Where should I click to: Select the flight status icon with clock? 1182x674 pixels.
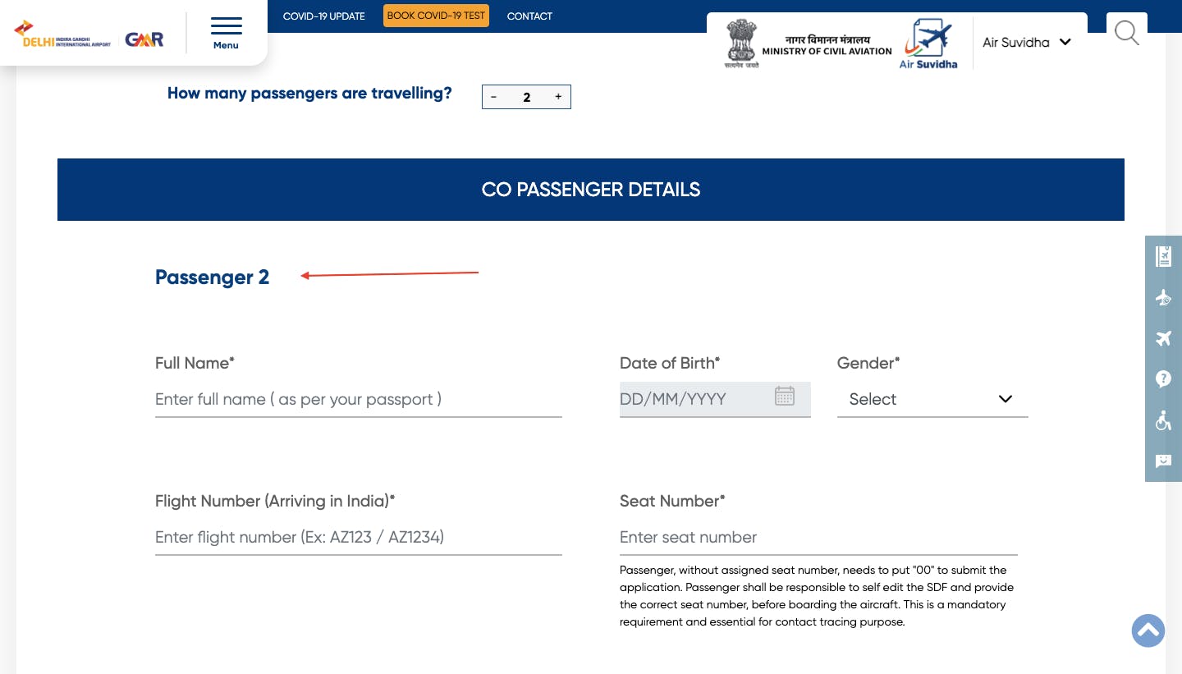click(1163, 297)
